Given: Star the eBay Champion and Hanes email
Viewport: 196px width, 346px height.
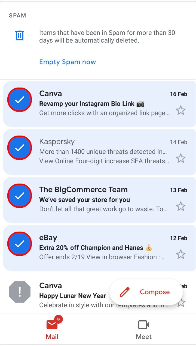Looking at the screenshot, I should pyautogui.click(x=180, y=255).
